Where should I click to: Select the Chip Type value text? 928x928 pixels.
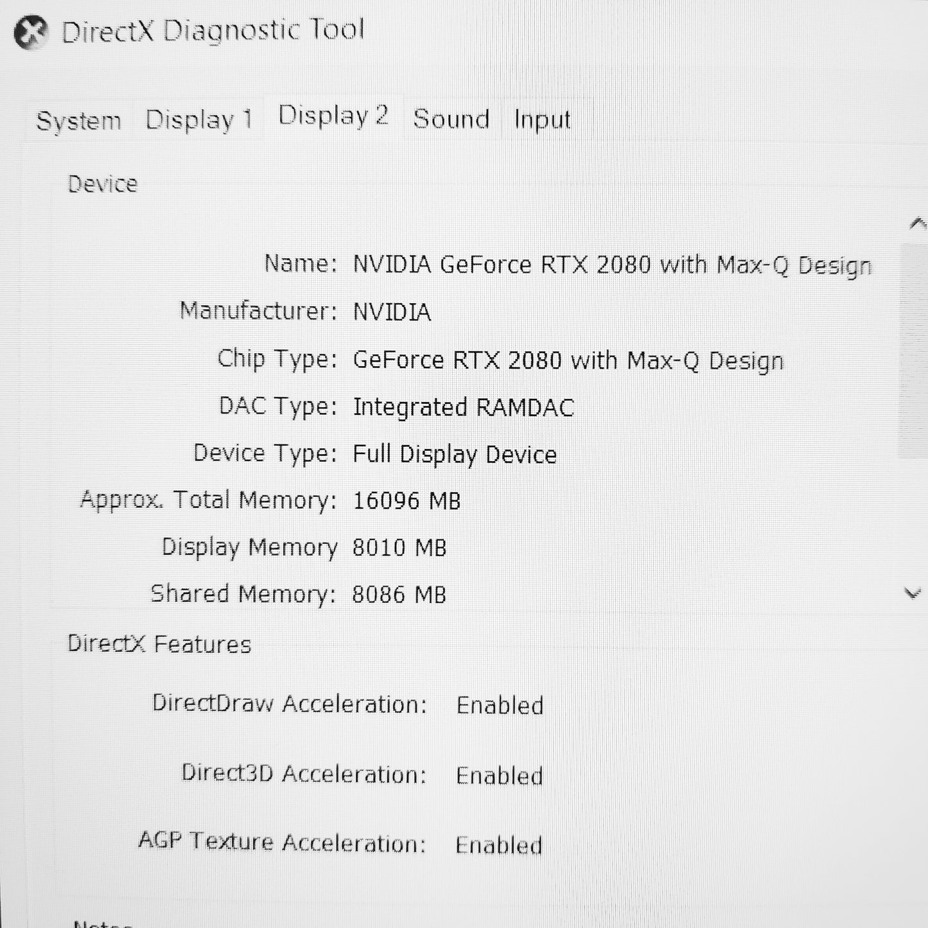[x=568, y=360]
